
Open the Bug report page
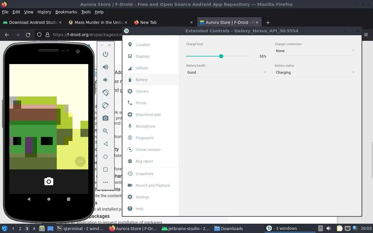[x=151, y=161]
